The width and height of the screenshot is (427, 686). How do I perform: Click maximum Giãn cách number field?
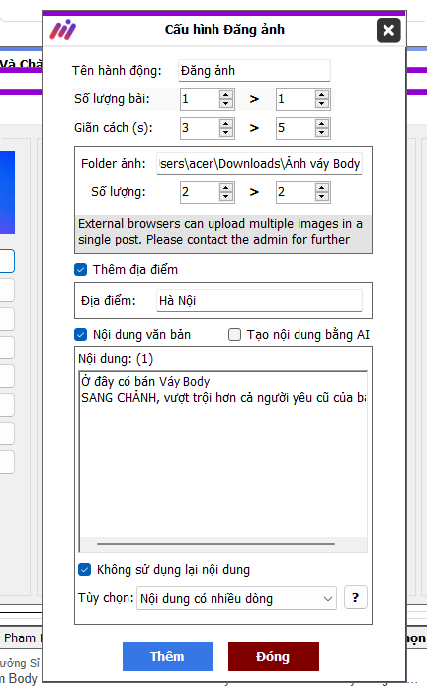click(296, 128)
